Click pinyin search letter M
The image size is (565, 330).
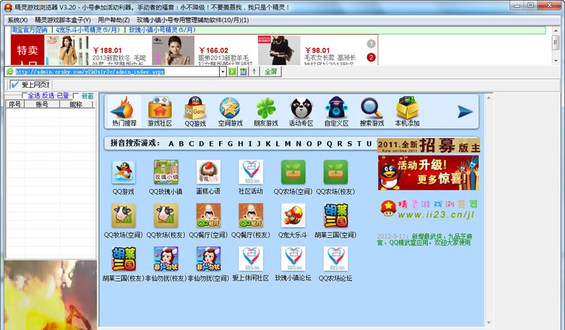pos(288,144)
